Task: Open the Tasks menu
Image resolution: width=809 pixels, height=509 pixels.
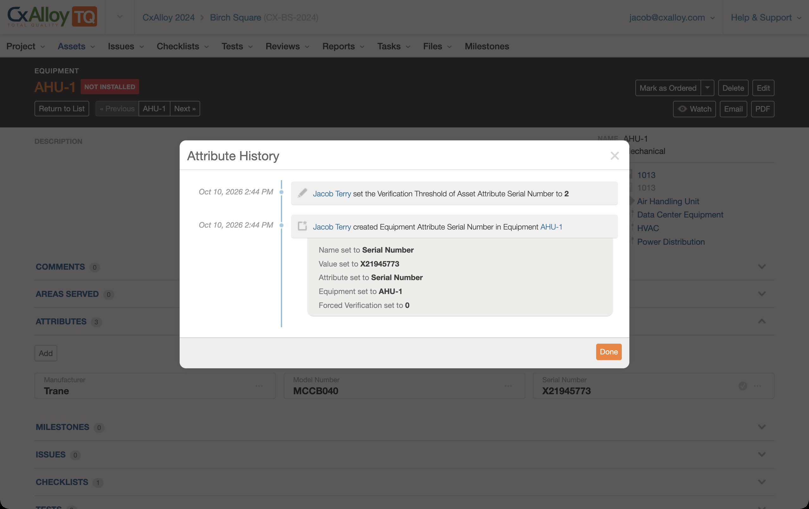Action: pyautogui.click(x=393, y=46)
